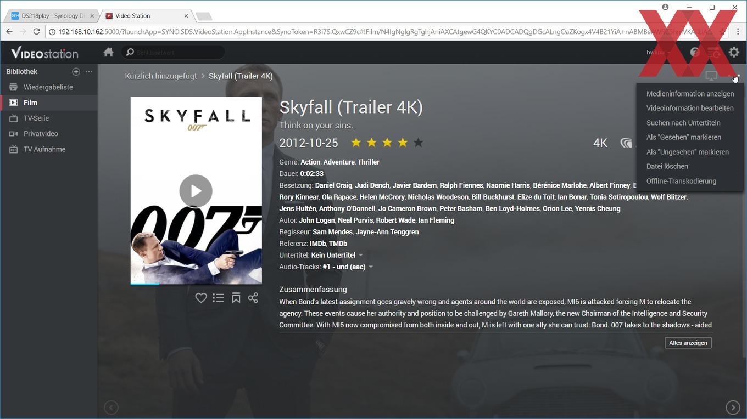Image resolution: width=747 pixels, height=419 pixels.
Task: Share the video with share icon
Action: coord(253,298)
